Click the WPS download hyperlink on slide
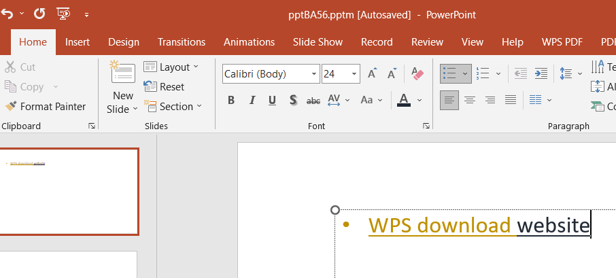Viewport: 616px width, 278px height. pyautogui.click(x=439, y=226)
